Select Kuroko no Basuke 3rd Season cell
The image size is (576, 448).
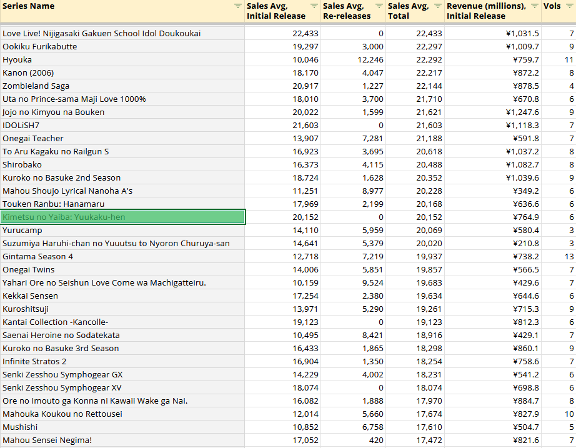(x=122, y=349)
